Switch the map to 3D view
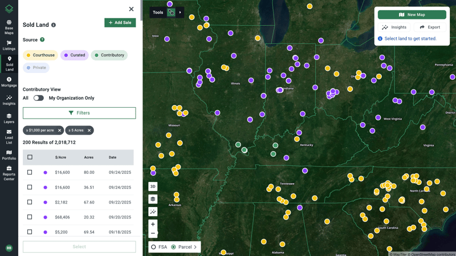 coord(153,186)
